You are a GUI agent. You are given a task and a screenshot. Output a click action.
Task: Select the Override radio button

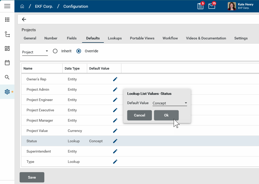(79, 51)
